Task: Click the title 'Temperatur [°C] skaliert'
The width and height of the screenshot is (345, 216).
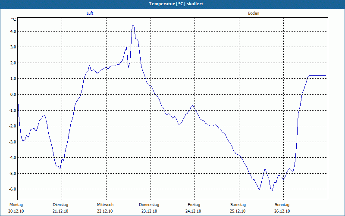Action: 176,4
